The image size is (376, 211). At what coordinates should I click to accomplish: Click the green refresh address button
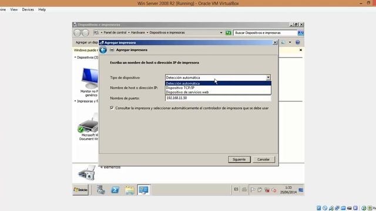(x=229, y=33)
